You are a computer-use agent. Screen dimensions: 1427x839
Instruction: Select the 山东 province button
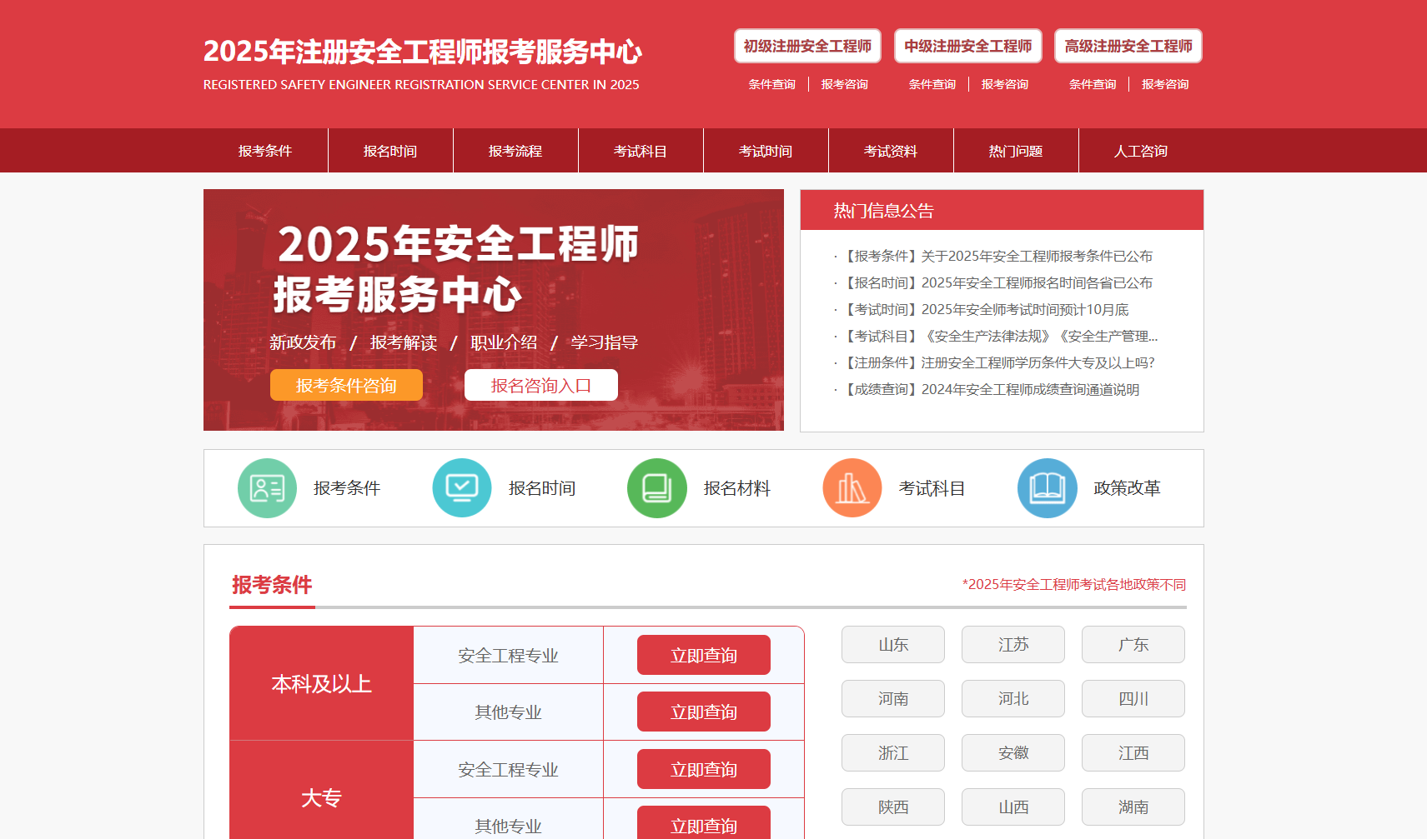coord(892,645)
